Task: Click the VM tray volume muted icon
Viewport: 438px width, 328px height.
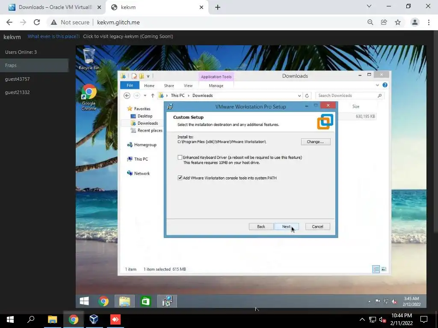Action: click(394, 302)
